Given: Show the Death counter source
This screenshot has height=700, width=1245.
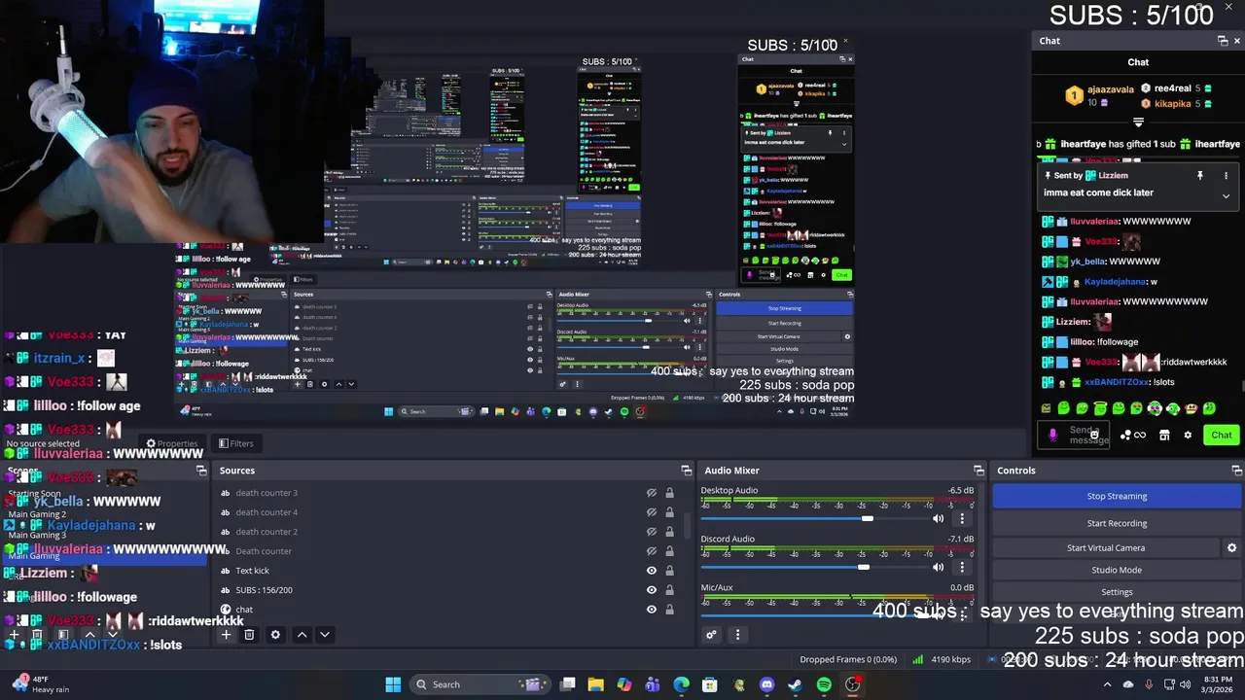Looking at the screenshot, I should tap(652, 551).
